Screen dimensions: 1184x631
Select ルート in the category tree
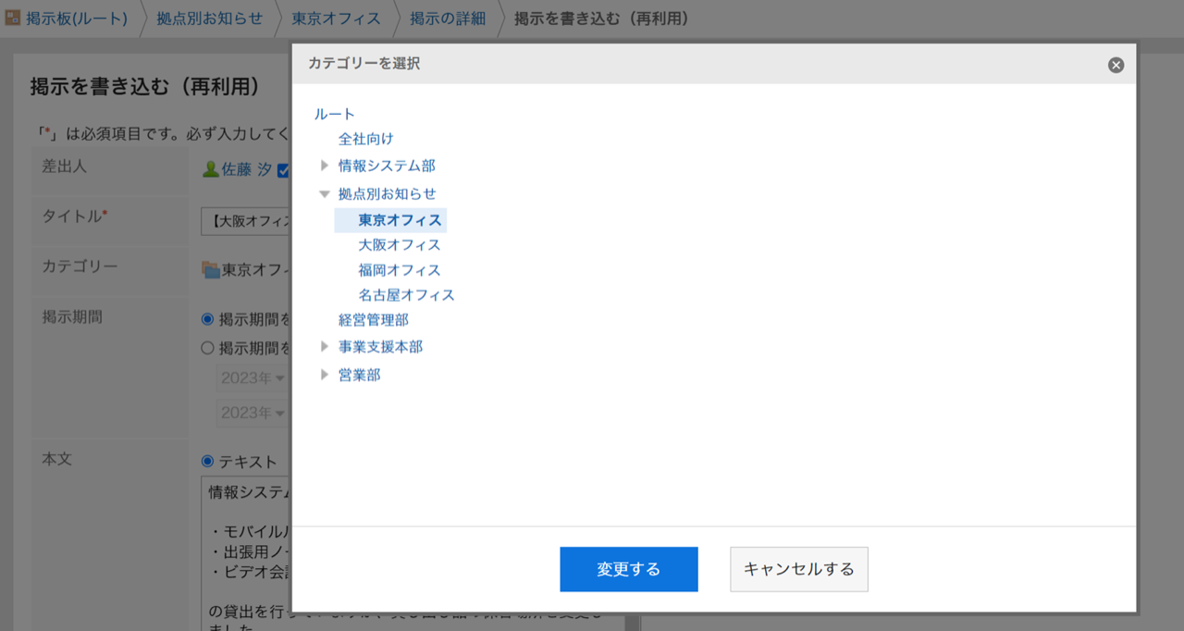coord(335,114)
